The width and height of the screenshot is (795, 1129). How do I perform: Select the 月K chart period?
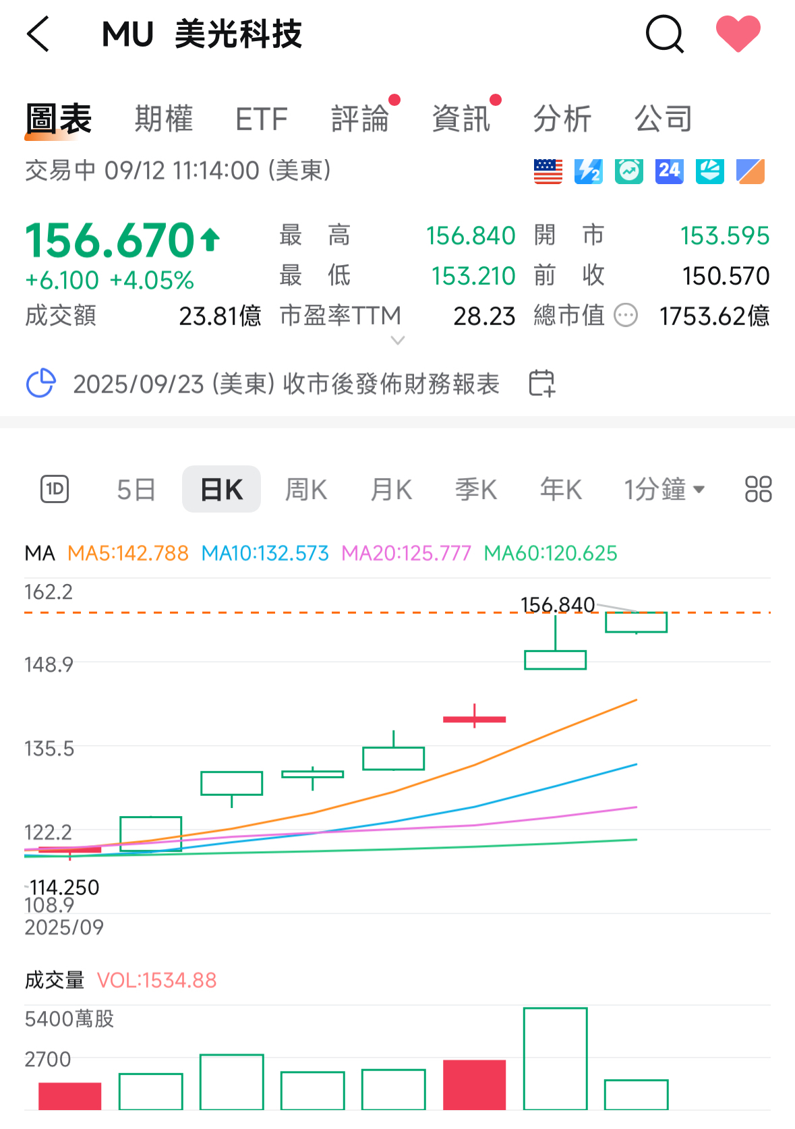pos(391,489)
